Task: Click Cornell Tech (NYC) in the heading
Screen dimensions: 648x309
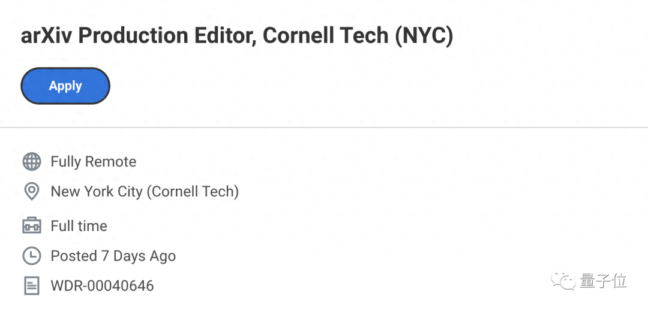Action: pyautogui.click(x=358, y=36)
